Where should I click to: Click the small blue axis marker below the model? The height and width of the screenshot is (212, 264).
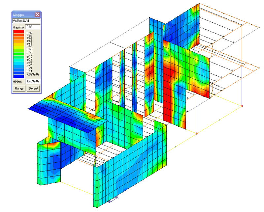(x=113, y=200)
